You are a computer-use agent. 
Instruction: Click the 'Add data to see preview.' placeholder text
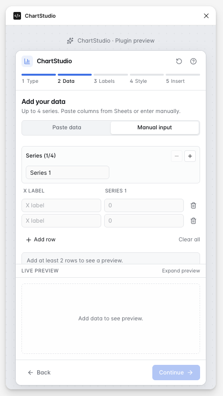111,318
